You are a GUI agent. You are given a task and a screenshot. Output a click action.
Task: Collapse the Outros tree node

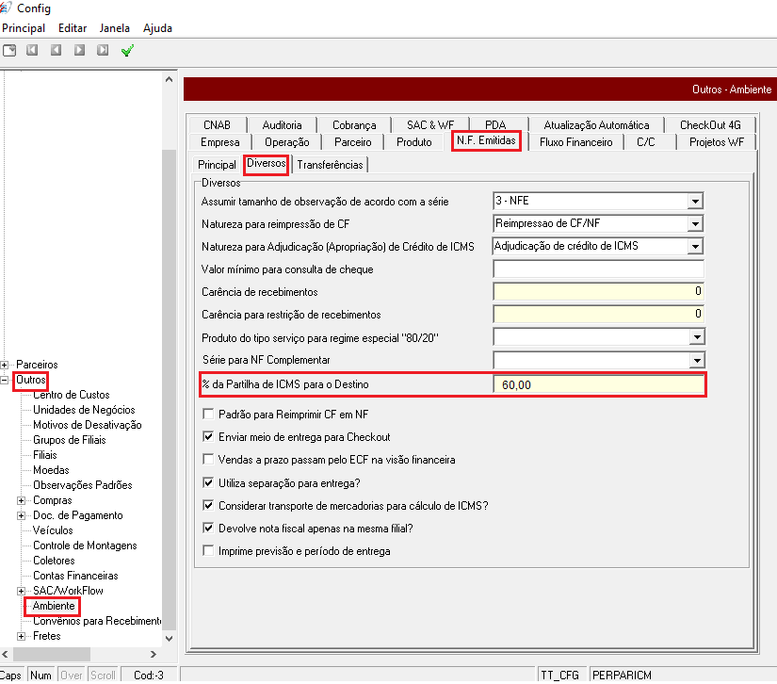click(x=7, y=380)
